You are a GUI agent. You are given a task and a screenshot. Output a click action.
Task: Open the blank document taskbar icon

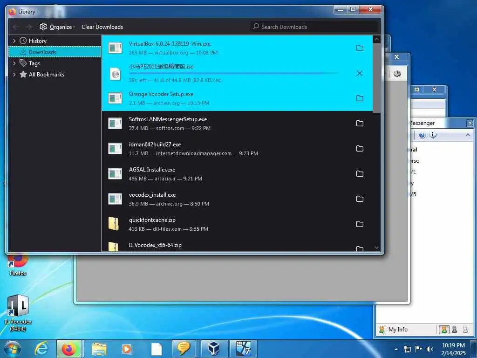pos(156,349)
